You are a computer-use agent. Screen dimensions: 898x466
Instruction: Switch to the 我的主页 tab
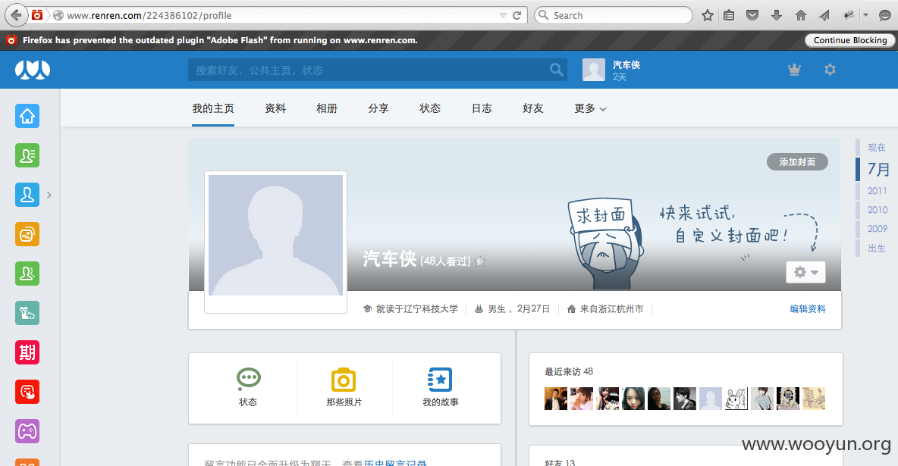[x=213, y=109]
